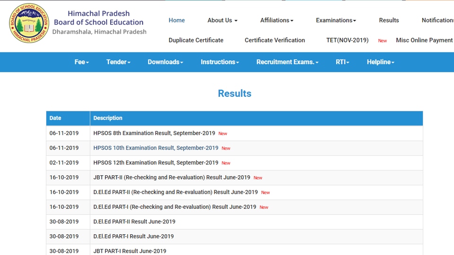Open the Duplicate Certificate page

(x=196, y=40)
